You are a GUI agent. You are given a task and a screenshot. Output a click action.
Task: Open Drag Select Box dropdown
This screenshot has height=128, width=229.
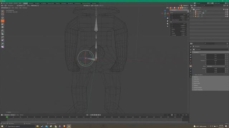35,6
